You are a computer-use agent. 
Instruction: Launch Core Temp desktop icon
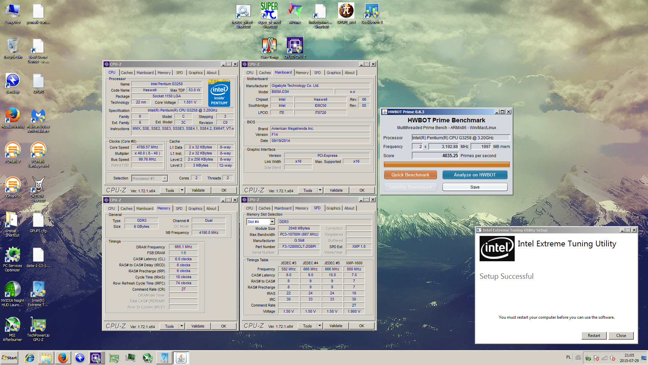[269, 48]
